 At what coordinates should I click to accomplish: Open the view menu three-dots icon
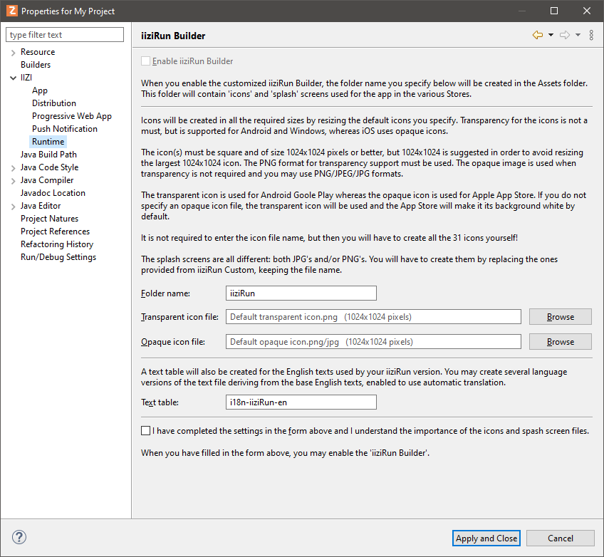coord(591,35)
